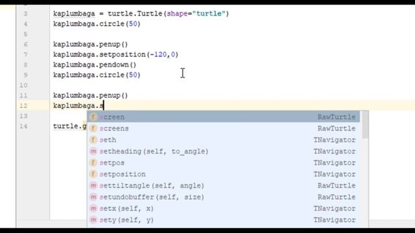
Task: Choose 'setundobuffer(self, size)' suggestion
Action: tap(223, 197)
